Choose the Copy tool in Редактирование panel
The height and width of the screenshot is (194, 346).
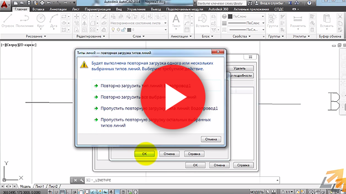(x=76, y=23)
